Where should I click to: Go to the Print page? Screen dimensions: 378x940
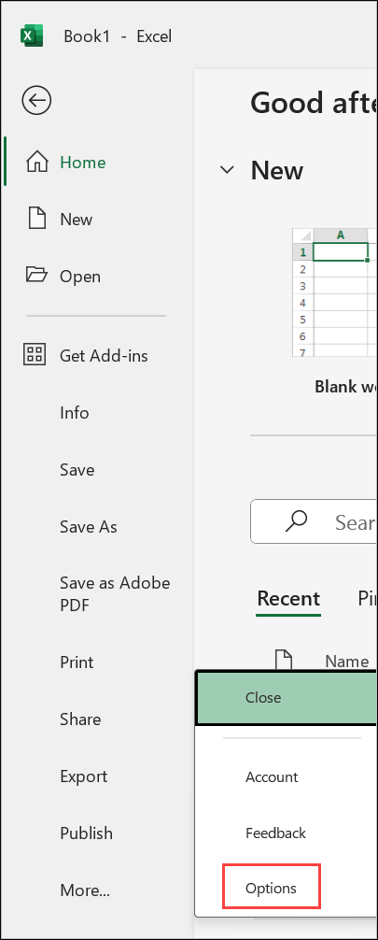click(77, 662)
